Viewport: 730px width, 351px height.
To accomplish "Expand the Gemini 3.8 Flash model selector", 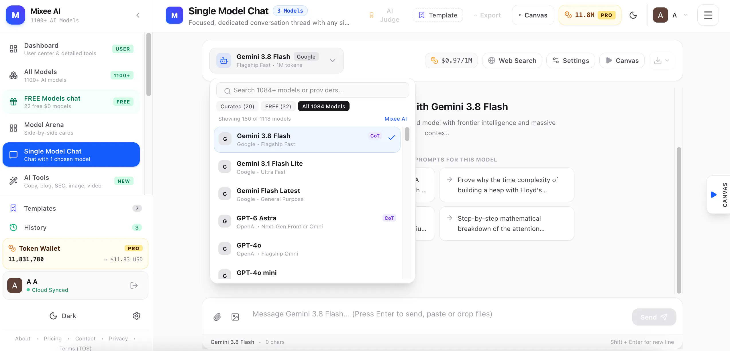I will coord(276,61).
